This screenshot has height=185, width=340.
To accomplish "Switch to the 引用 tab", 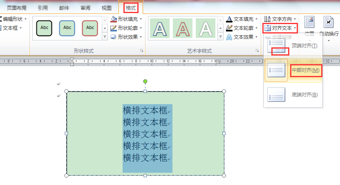I will tap(43, 8).
